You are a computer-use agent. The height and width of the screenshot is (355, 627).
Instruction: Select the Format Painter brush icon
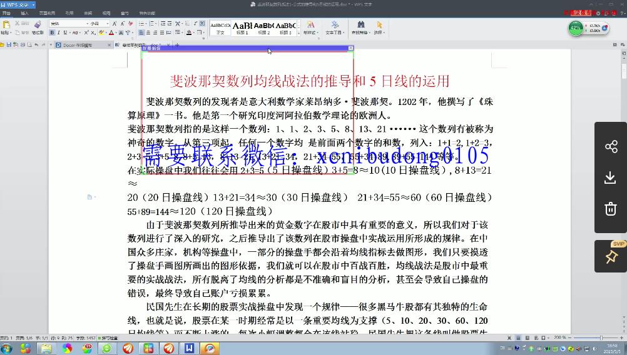click(37, 25)
